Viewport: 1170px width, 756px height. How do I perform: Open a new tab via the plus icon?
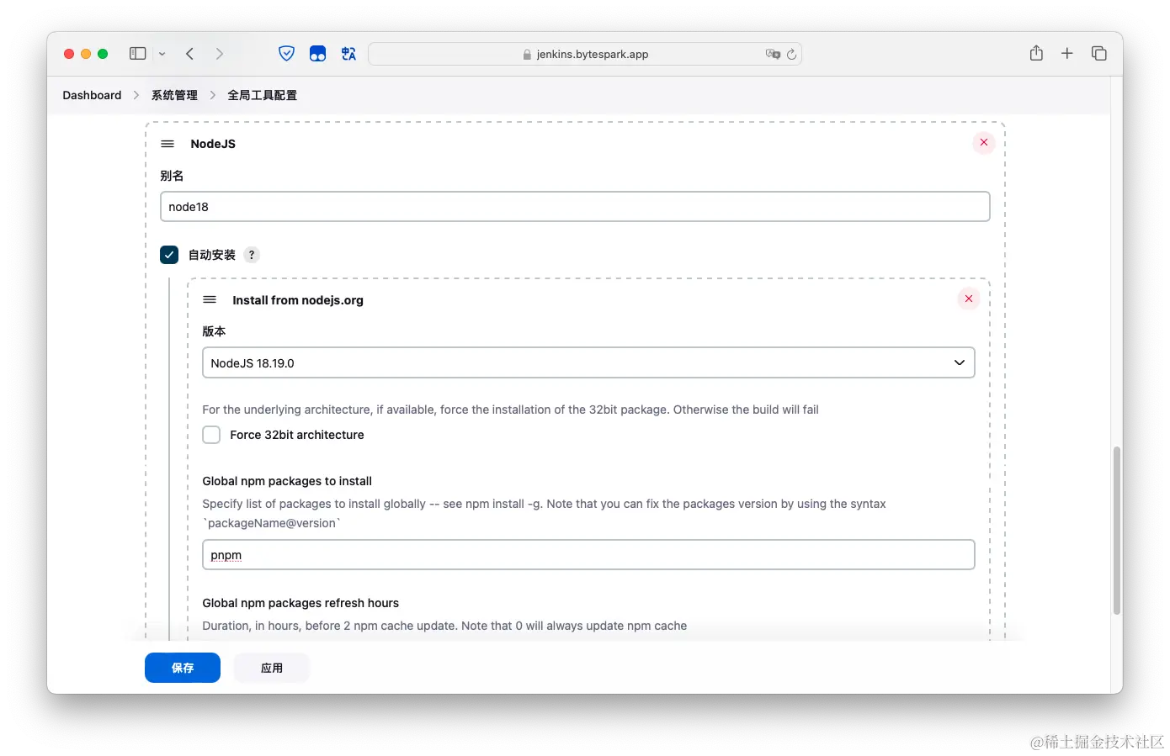point(1066,53)
